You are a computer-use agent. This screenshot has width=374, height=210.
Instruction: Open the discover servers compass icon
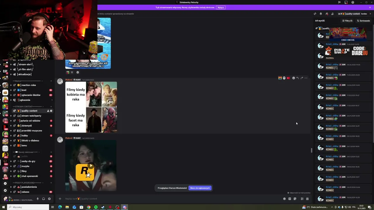5,190
